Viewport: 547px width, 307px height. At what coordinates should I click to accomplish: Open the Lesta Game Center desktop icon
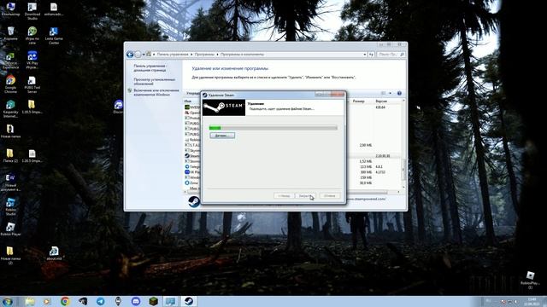[54, 36]
